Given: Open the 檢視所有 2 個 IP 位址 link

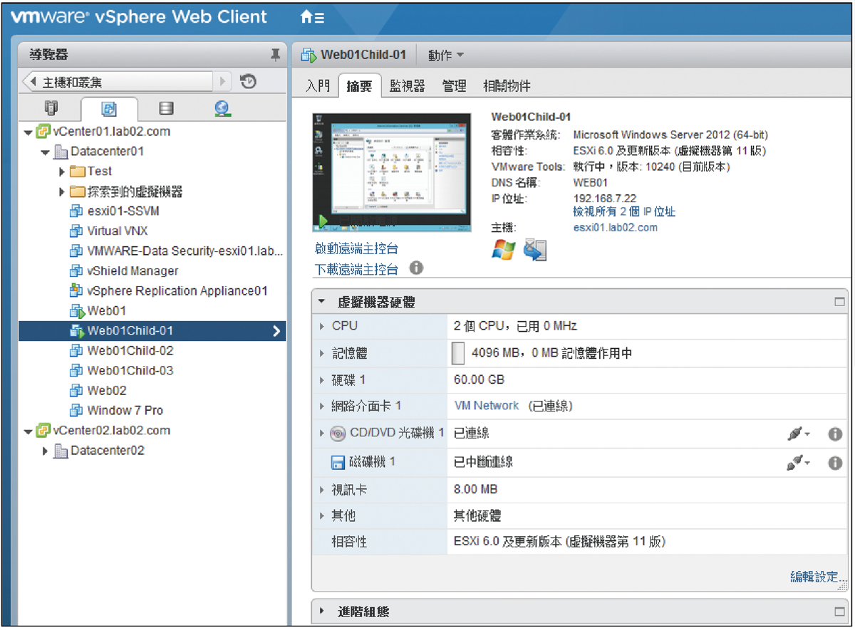Looking at the screenshot, I should (x=624, y=211).
